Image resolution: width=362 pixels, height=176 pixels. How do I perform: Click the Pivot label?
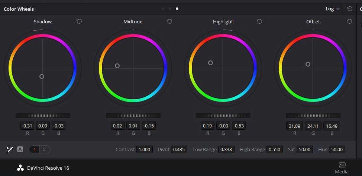[164, 150]
